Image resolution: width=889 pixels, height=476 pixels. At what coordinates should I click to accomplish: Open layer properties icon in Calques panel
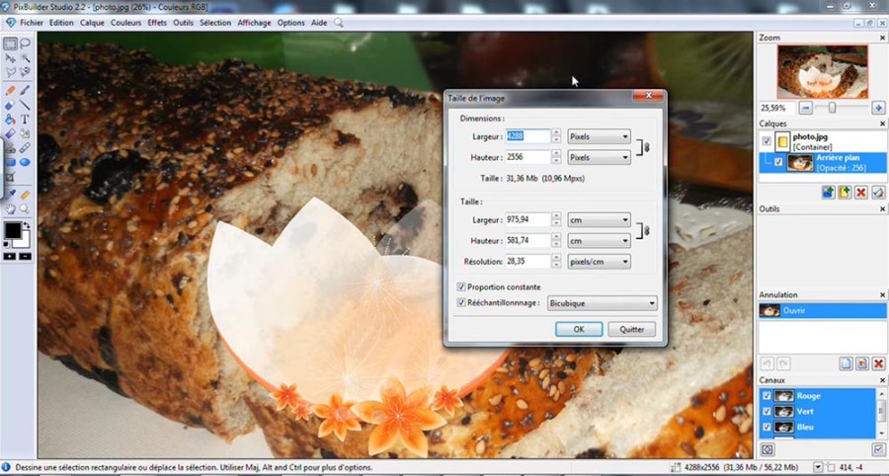pos(878,193)
